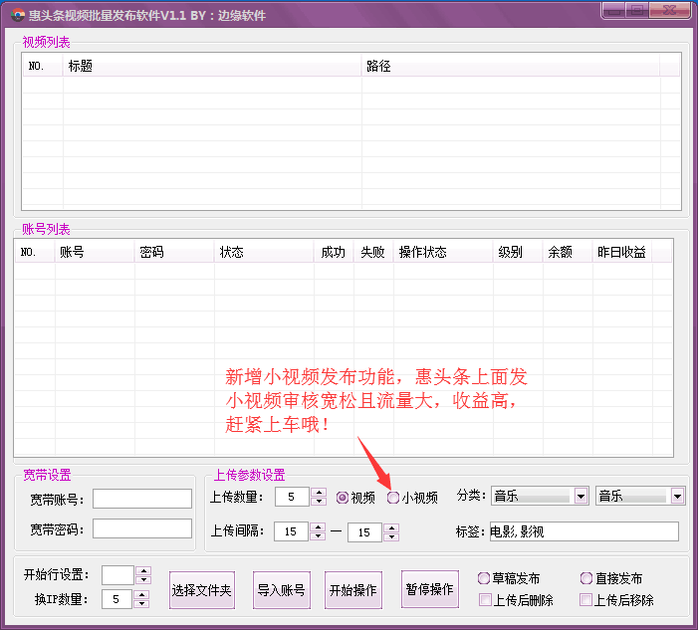Screen dimensions: 698x630
Task: Click the 余额 column header
Action: click(x=568, y=252)
